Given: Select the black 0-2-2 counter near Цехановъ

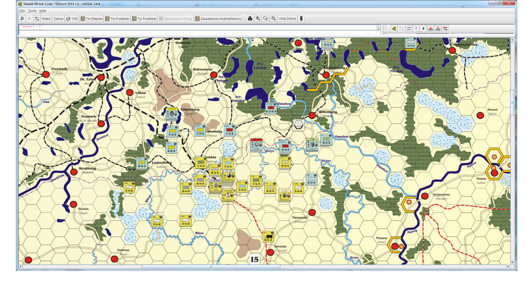Looking at the screenshot, I should (x=268, y=236).
